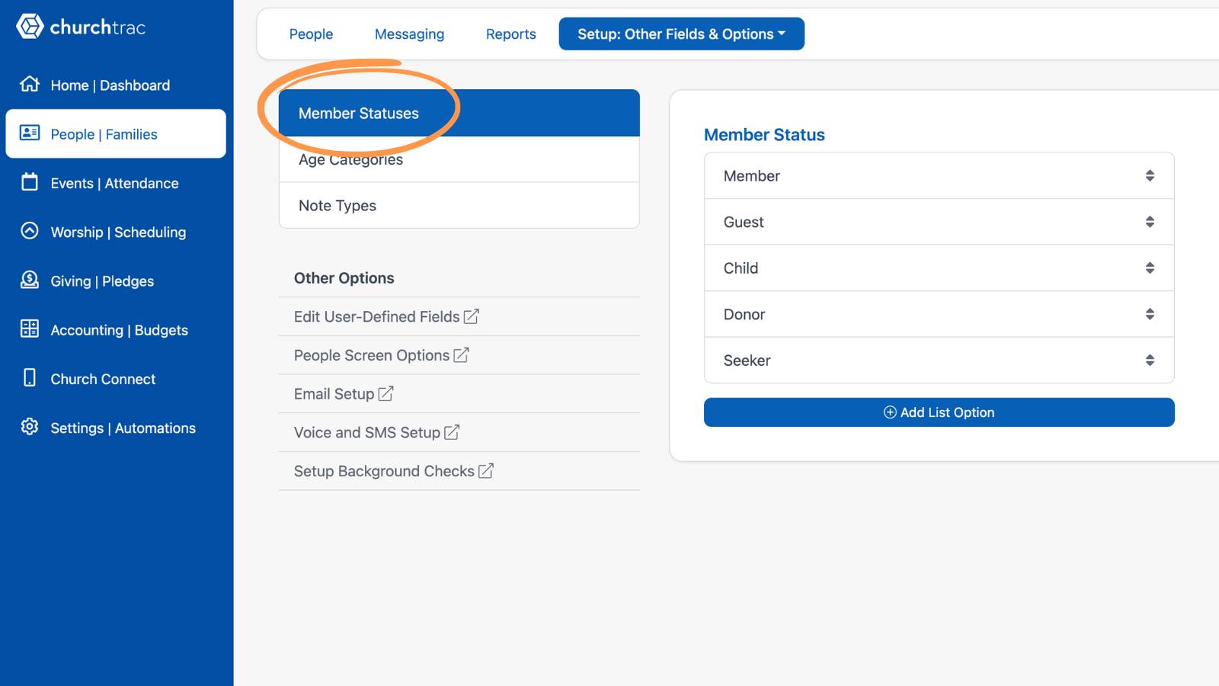This screenshot has width=1219, height=686.
Task: Select the Member status row
Action: [x=939, y=176]
